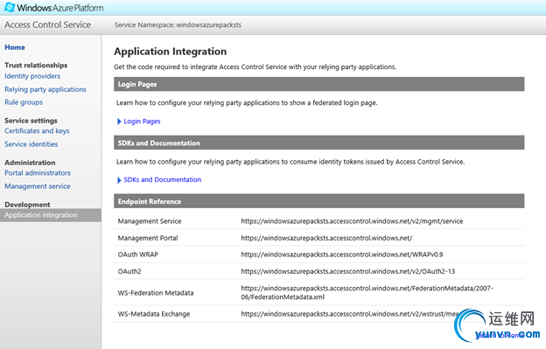Click the OAuth WRAP row label
The height and width of the screenshot is (349, 546).
[138, 255]
